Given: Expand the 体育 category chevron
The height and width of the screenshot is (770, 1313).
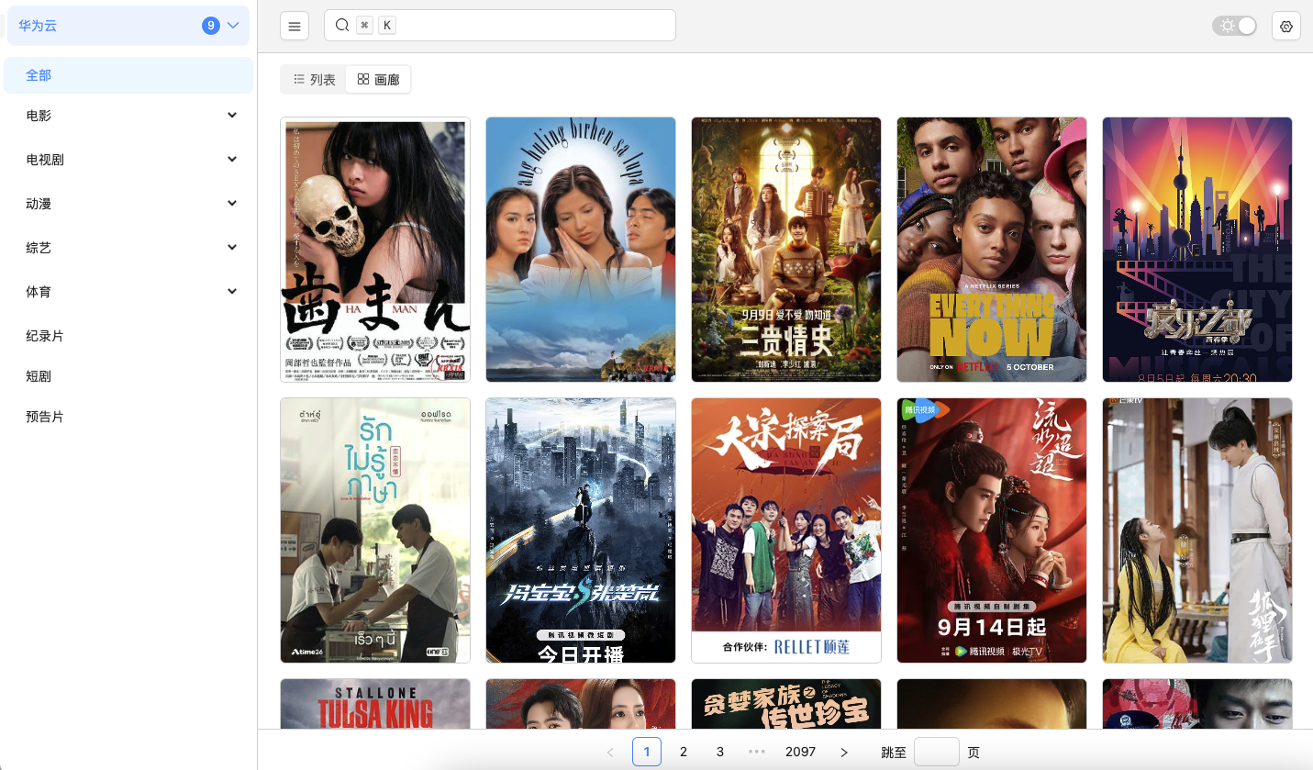Looking at the screenshot, I should [232, 292].
